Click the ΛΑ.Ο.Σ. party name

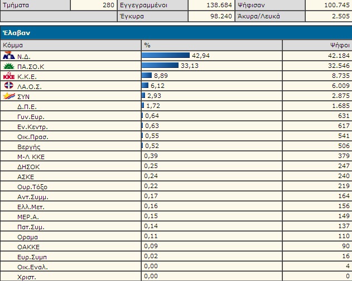point(30,87)
